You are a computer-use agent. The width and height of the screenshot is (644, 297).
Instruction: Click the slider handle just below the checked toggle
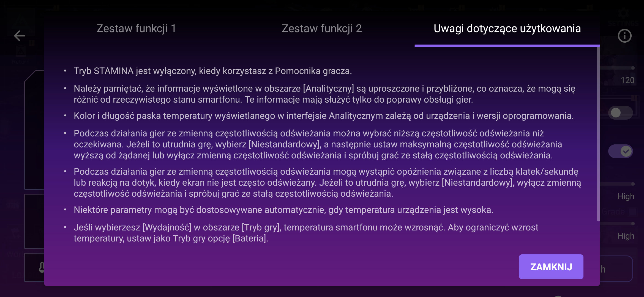[x=633, y=184]
